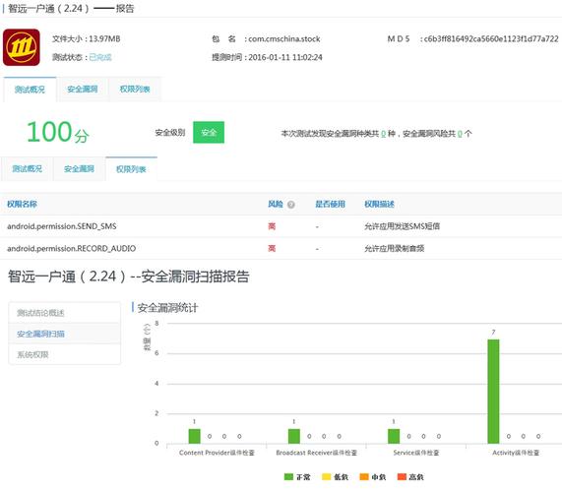Viewport: 562px width, 492px height.
Task: Click the MD5 hash value
Action: [x=491, y=39]
